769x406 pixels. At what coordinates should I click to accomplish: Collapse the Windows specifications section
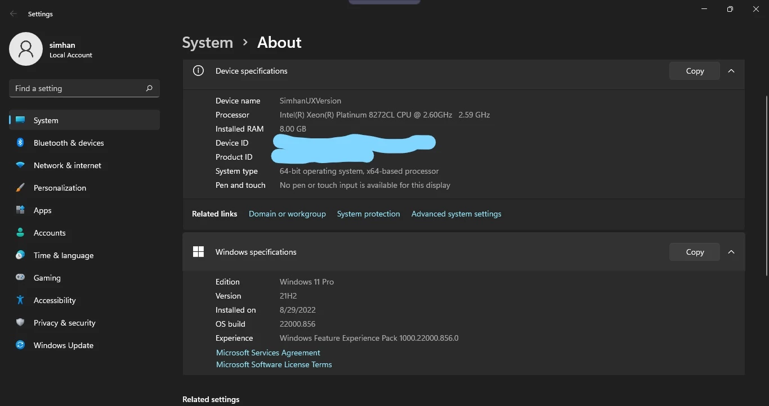point(731,252)
